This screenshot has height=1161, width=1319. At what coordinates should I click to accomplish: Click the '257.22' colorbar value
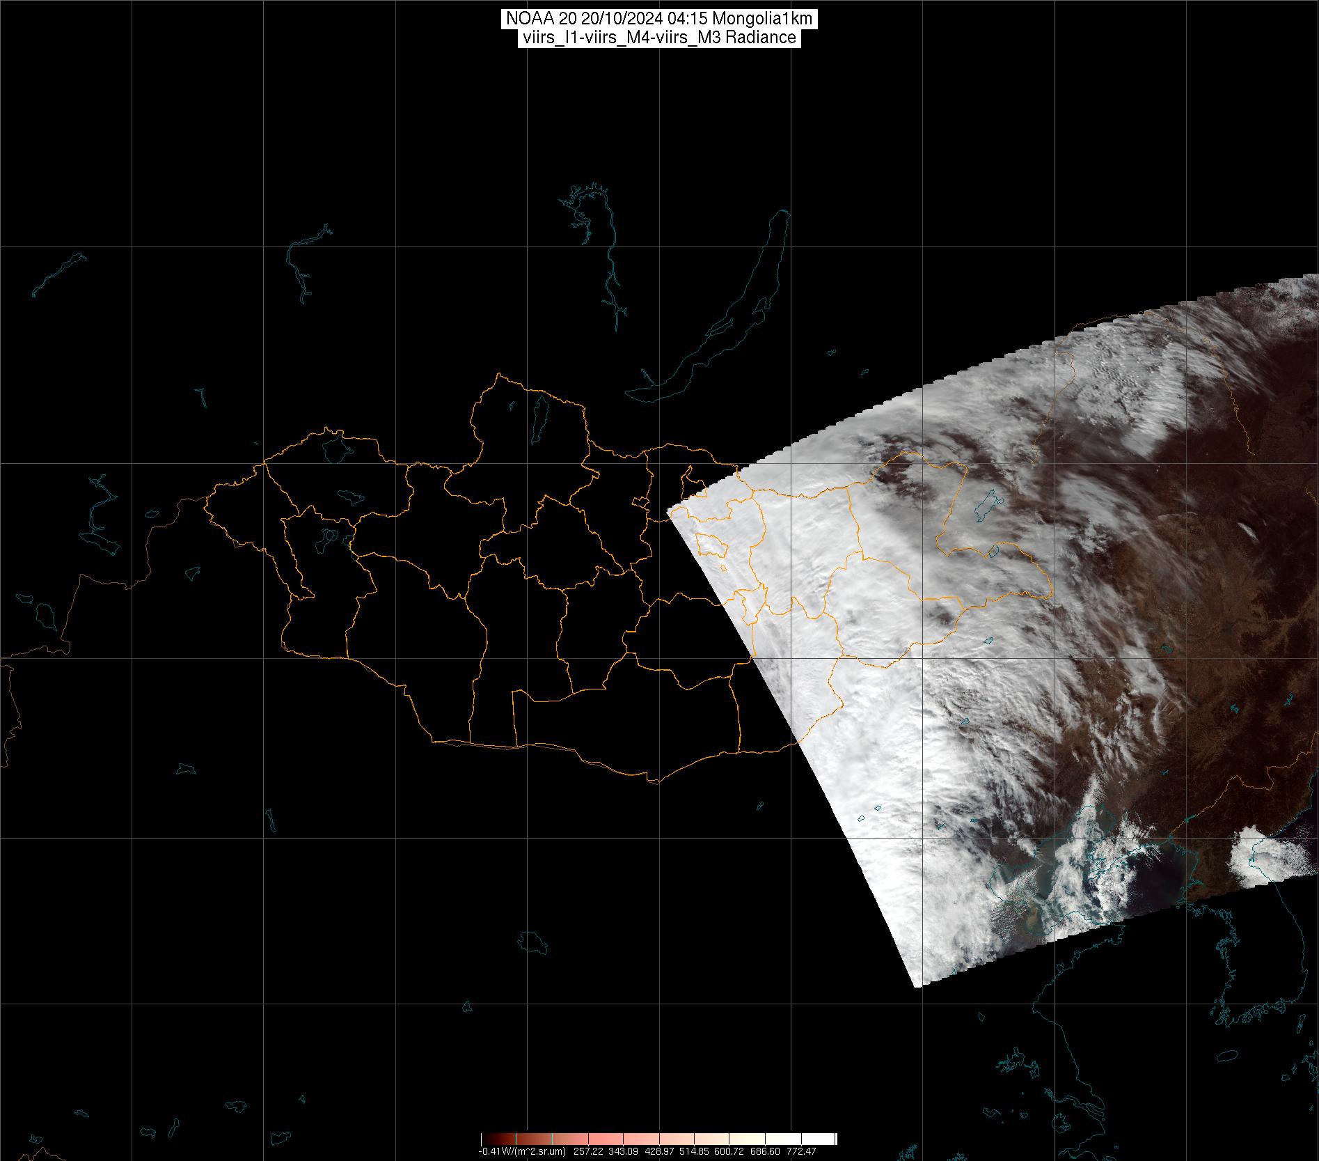pos(588,1151)
